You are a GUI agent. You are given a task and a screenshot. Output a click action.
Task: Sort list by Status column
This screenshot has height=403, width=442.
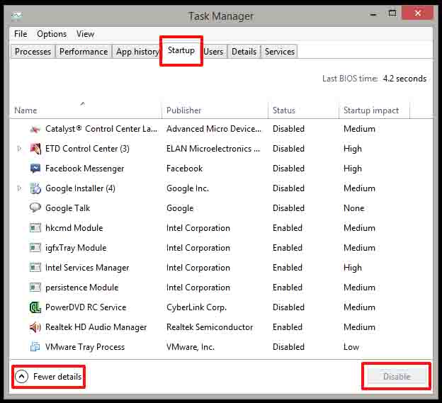(284, 110)
